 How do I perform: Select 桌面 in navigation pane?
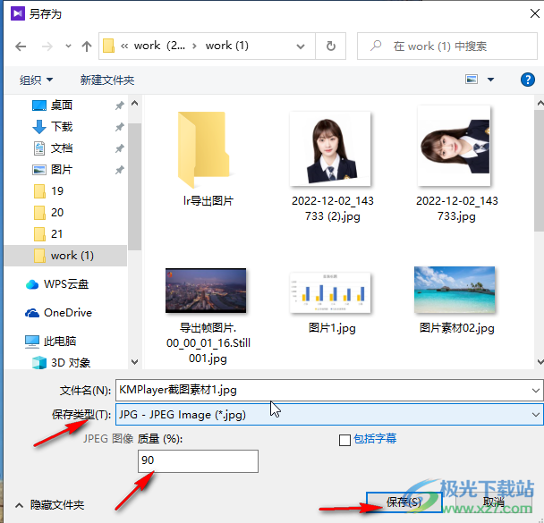pyautogui.click(x=62, y=105)
